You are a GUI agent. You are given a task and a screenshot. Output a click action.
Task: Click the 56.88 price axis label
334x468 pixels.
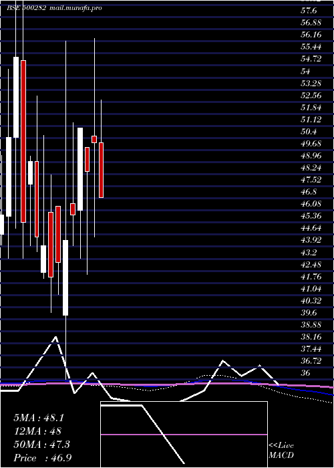click(x=311, y=23)
